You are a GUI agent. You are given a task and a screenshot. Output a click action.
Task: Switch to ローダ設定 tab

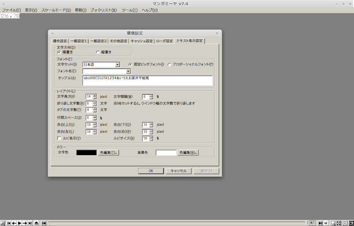pos(164,41)
